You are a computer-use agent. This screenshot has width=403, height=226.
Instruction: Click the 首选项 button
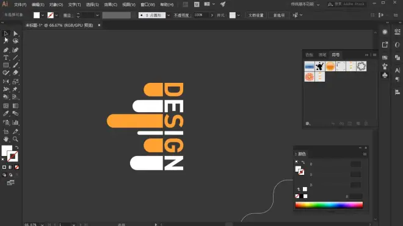click(x=279, y=15)
